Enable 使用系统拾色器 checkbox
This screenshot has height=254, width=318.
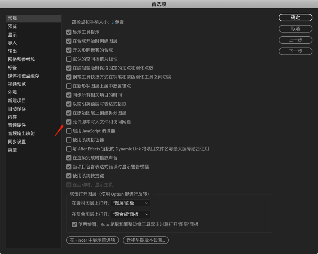coord(69,140)
